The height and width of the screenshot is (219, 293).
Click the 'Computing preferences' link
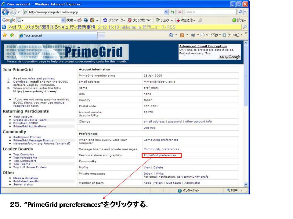point(161,140)
